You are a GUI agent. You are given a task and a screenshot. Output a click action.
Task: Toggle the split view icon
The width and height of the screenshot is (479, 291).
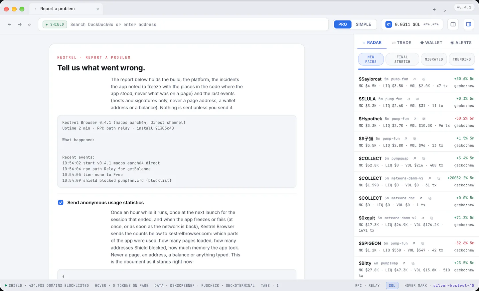coord(453,24)
